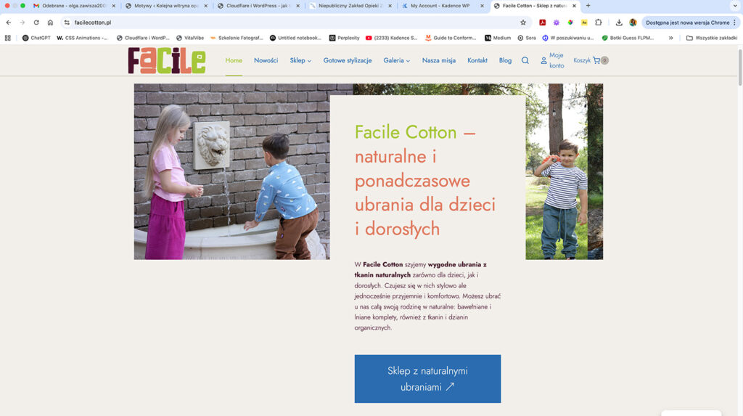
Task: Open the Szkolenie Fotograf bookmark
Action: click(237, 38)
